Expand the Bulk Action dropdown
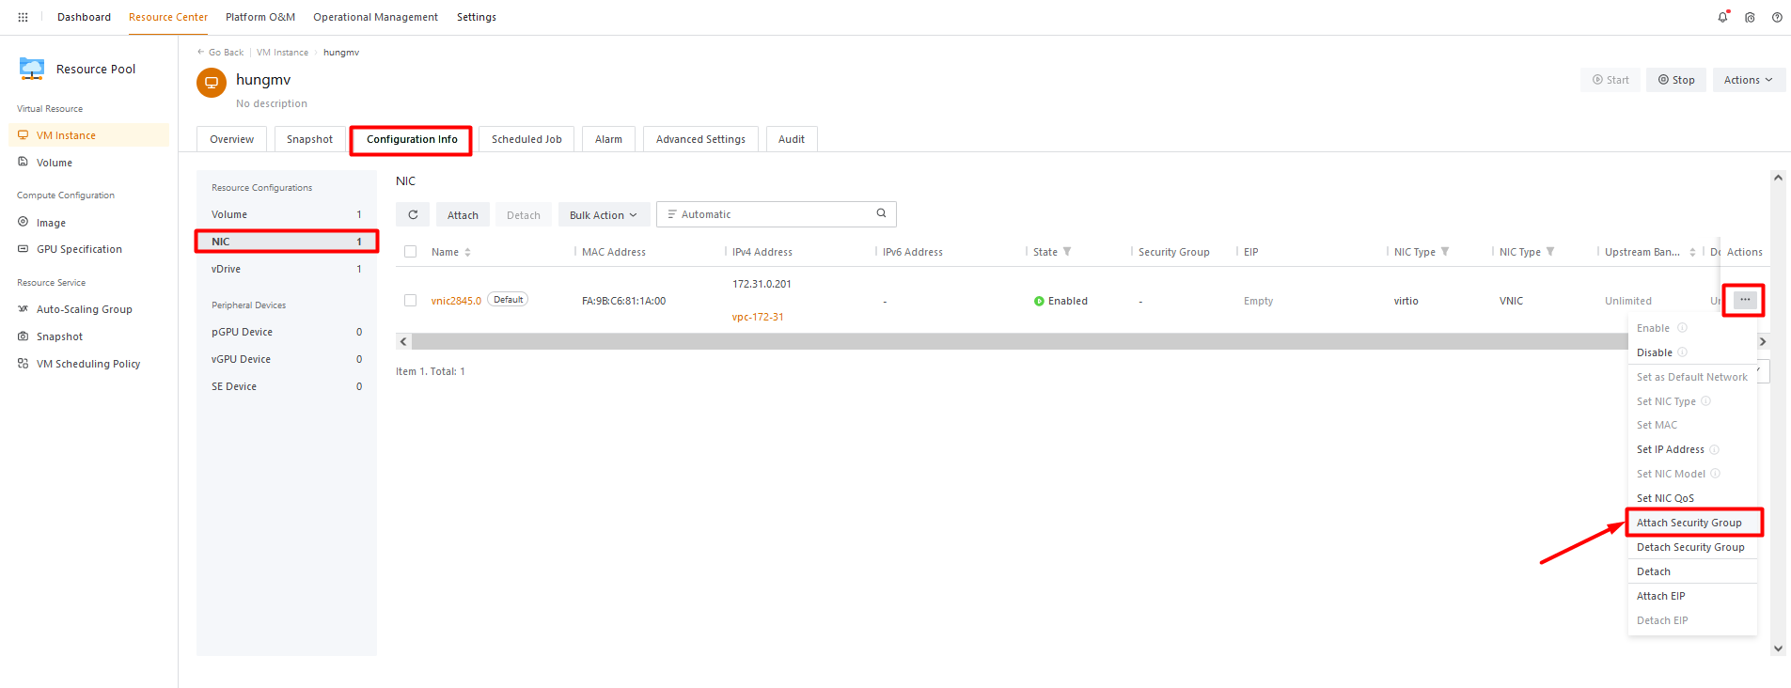This screenshot has height=688, width=1791. 604,215
